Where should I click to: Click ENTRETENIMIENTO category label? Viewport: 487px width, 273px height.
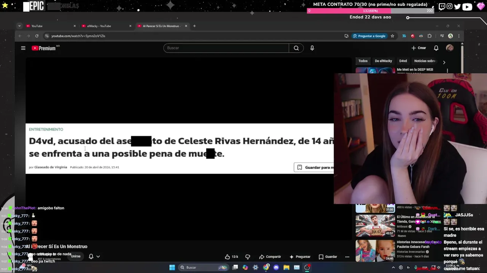pos(46,129)
